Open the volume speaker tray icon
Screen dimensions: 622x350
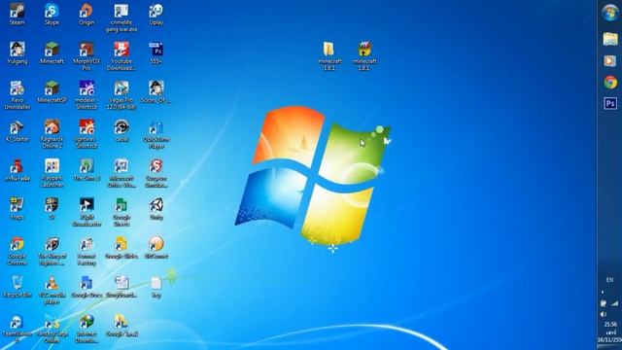604,314
